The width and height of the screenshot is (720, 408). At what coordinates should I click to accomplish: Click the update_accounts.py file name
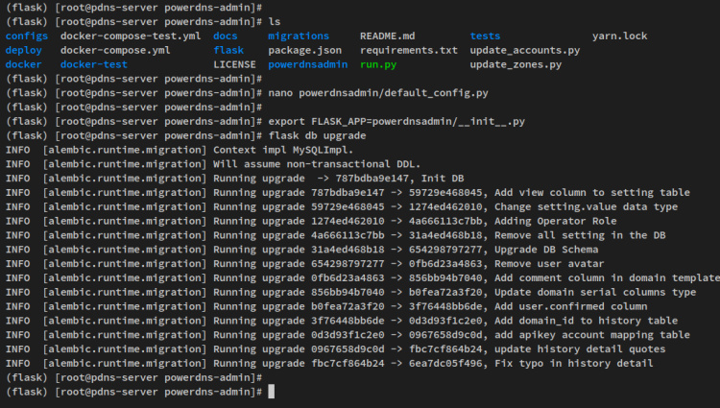pyautogui.click(x=525, y=50)
